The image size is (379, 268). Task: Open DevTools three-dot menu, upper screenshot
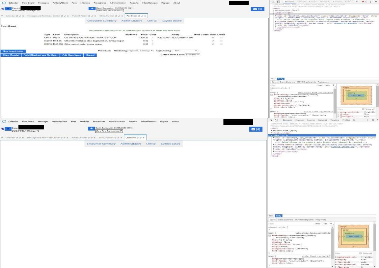pos(370,2)
